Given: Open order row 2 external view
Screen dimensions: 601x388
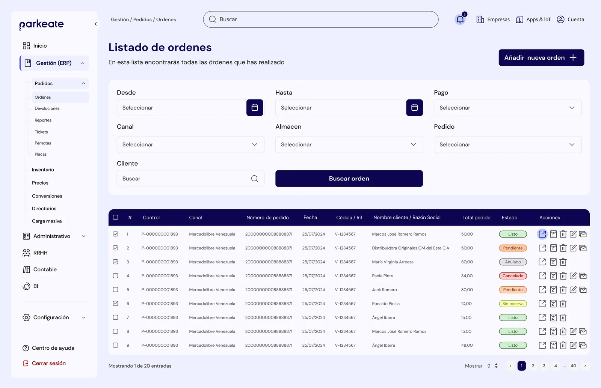Looking at the screenshot, I should click(542, 248).
